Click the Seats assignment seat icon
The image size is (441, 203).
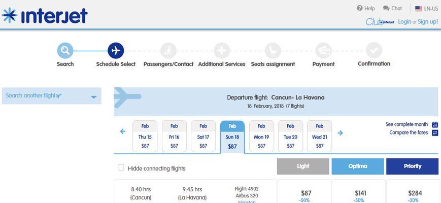273,51
